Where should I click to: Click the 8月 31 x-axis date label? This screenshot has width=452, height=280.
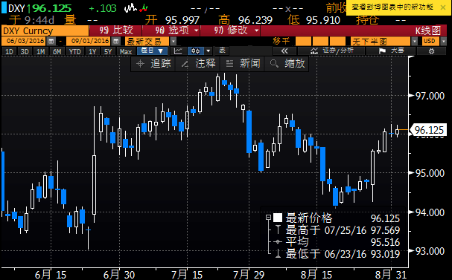pyautogui.click(x=391, y=275)
